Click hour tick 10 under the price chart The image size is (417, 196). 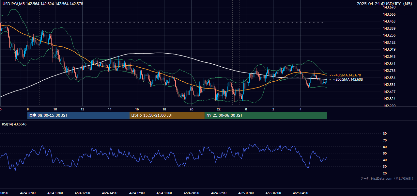(x=55, y=109)
